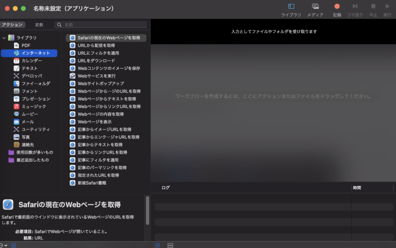Screen dimensions: 396x248
Task: Select the URLをダウンロード action
Action: (96, 61)
